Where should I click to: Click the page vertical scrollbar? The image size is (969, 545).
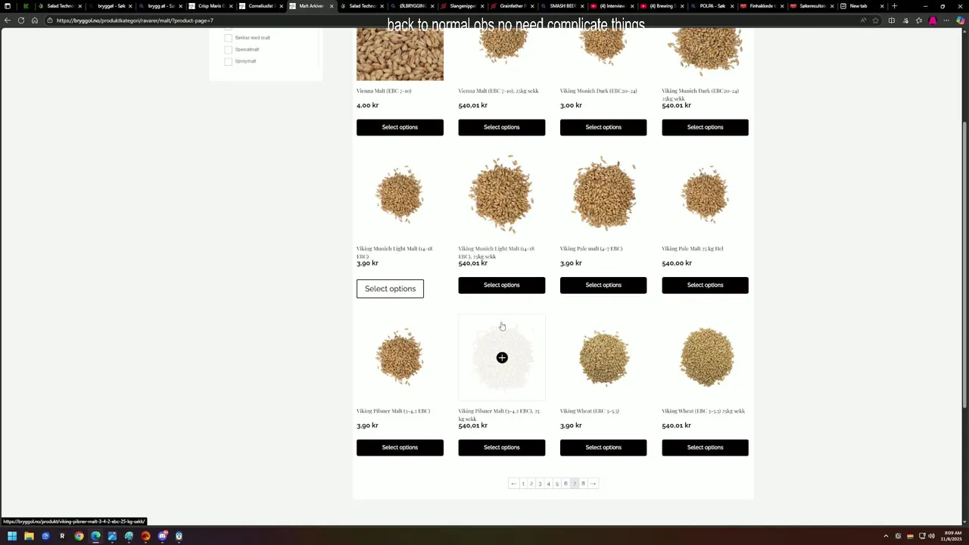click(964, 265)
